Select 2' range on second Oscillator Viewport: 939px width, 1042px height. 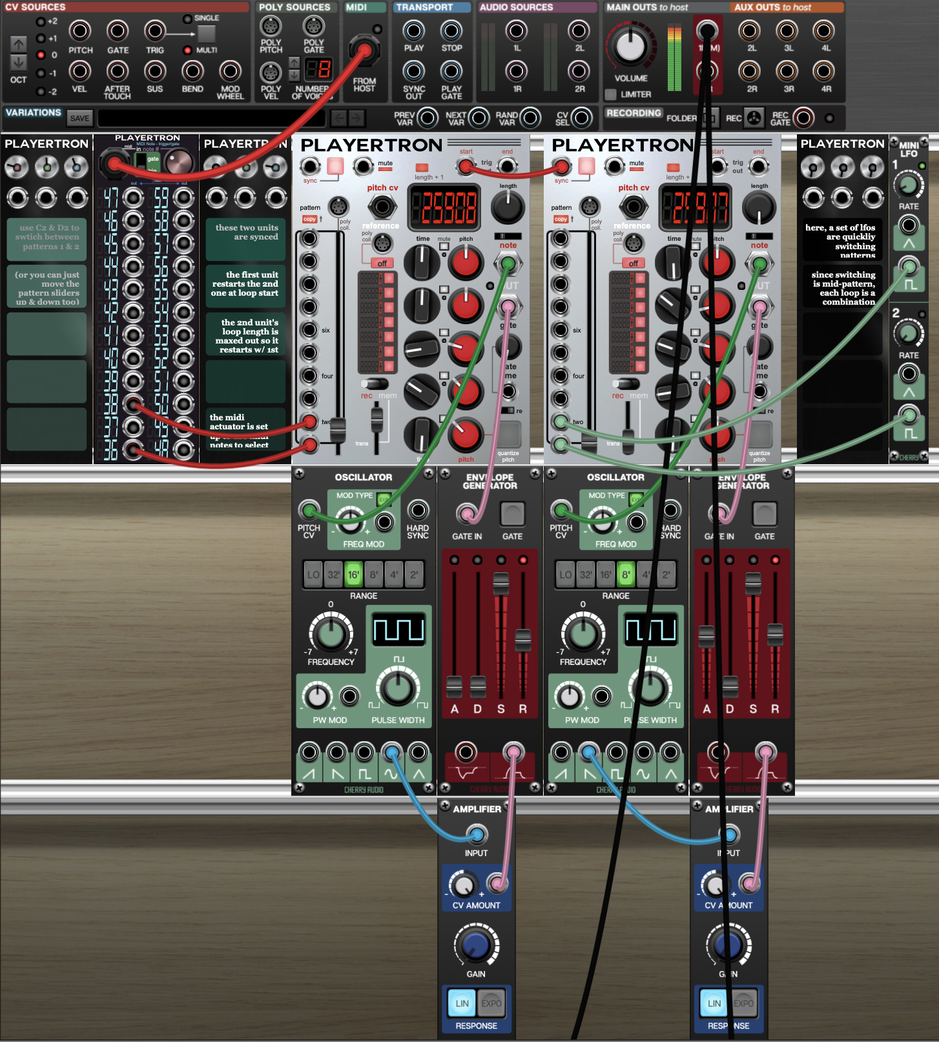click(x=666, y=575)
